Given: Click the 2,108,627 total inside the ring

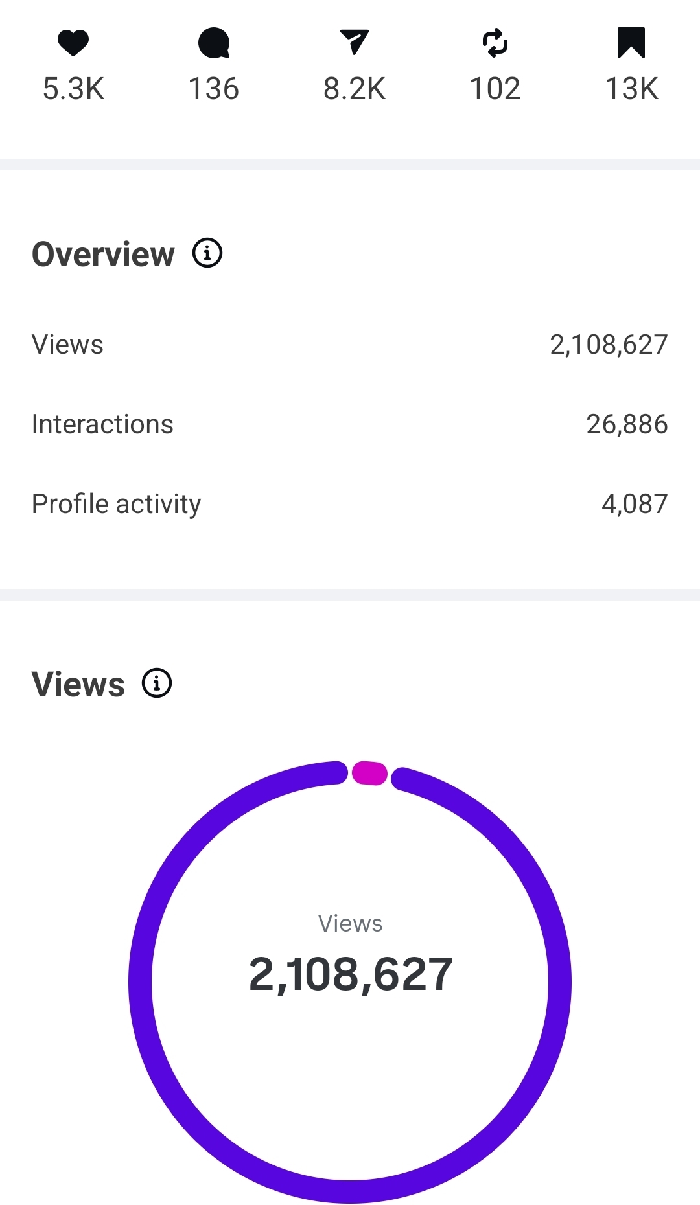Looking at the screenshot, I should (x=350, y=974).
